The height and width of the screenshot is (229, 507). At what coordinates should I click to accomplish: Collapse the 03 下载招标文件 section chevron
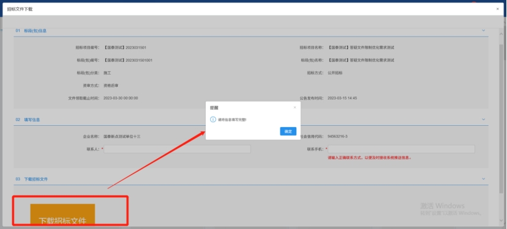(x=484, y=179)
